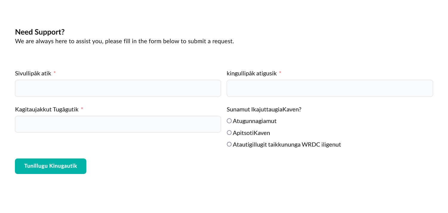The height and width of the screenshot is (213, 448).
Task: Focus the kingullipâk atigusik text box
Action: point(330,88)
